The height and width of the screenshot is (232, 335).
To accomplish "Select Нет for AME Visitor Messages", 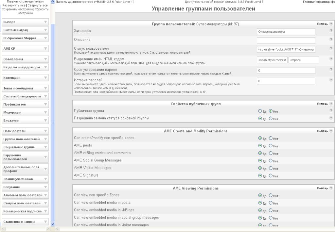I will (x=271, y=168).
